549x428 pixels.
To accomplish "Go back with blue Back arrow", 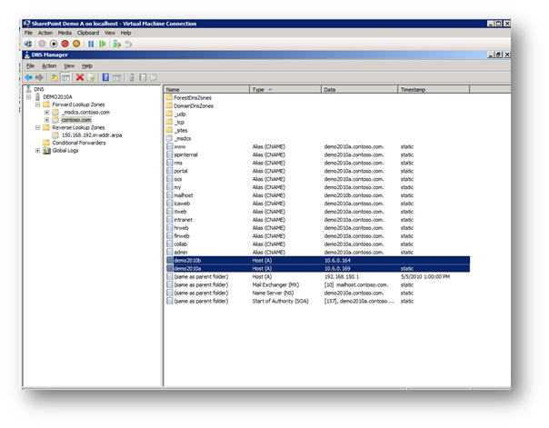I will pos(28,77).
